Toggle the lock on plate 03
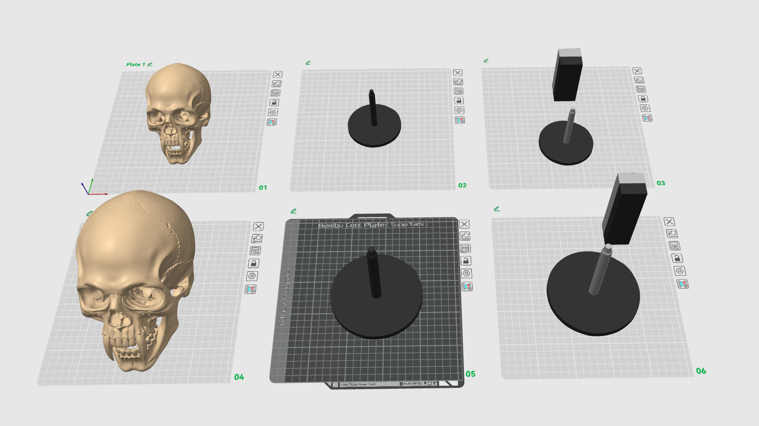Image resolution: width=759 pixels, height=426 pixels. click(643, 99)
